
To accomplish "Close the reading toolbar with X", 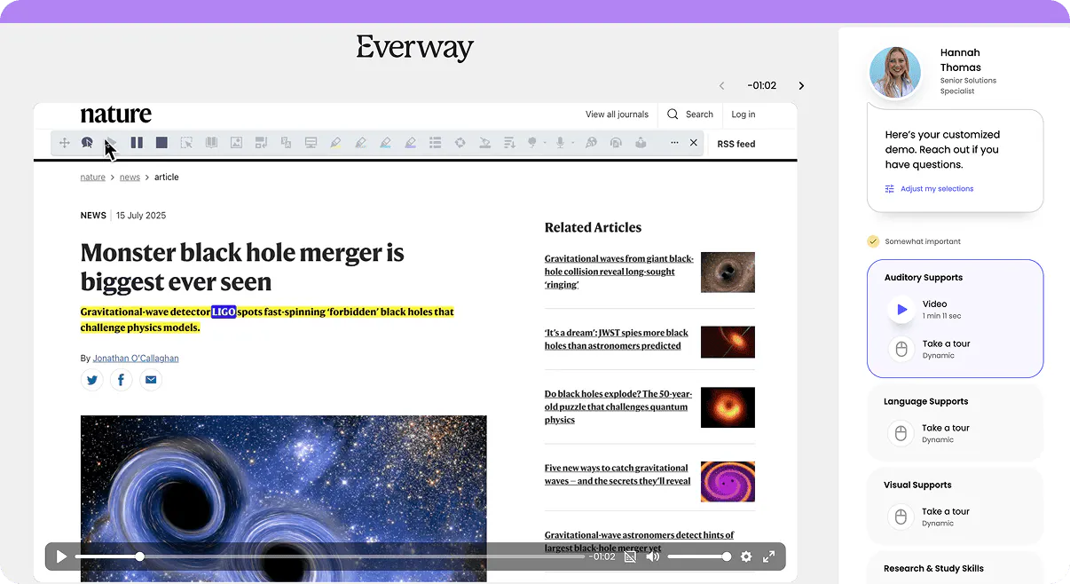I will (x=694, y=143).
